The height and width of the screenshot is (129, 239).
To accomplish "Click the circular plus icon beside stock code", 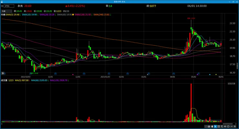I will 2,6.
